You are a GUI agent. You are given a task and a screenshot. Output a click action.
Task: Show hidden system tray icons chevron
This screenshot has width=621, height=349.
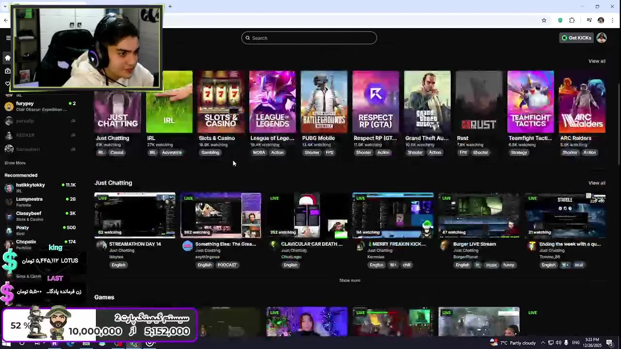[x=543, y=343]
